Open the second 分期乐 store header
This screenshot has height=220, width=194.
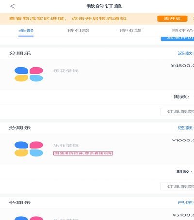click(x=20, y=128)
